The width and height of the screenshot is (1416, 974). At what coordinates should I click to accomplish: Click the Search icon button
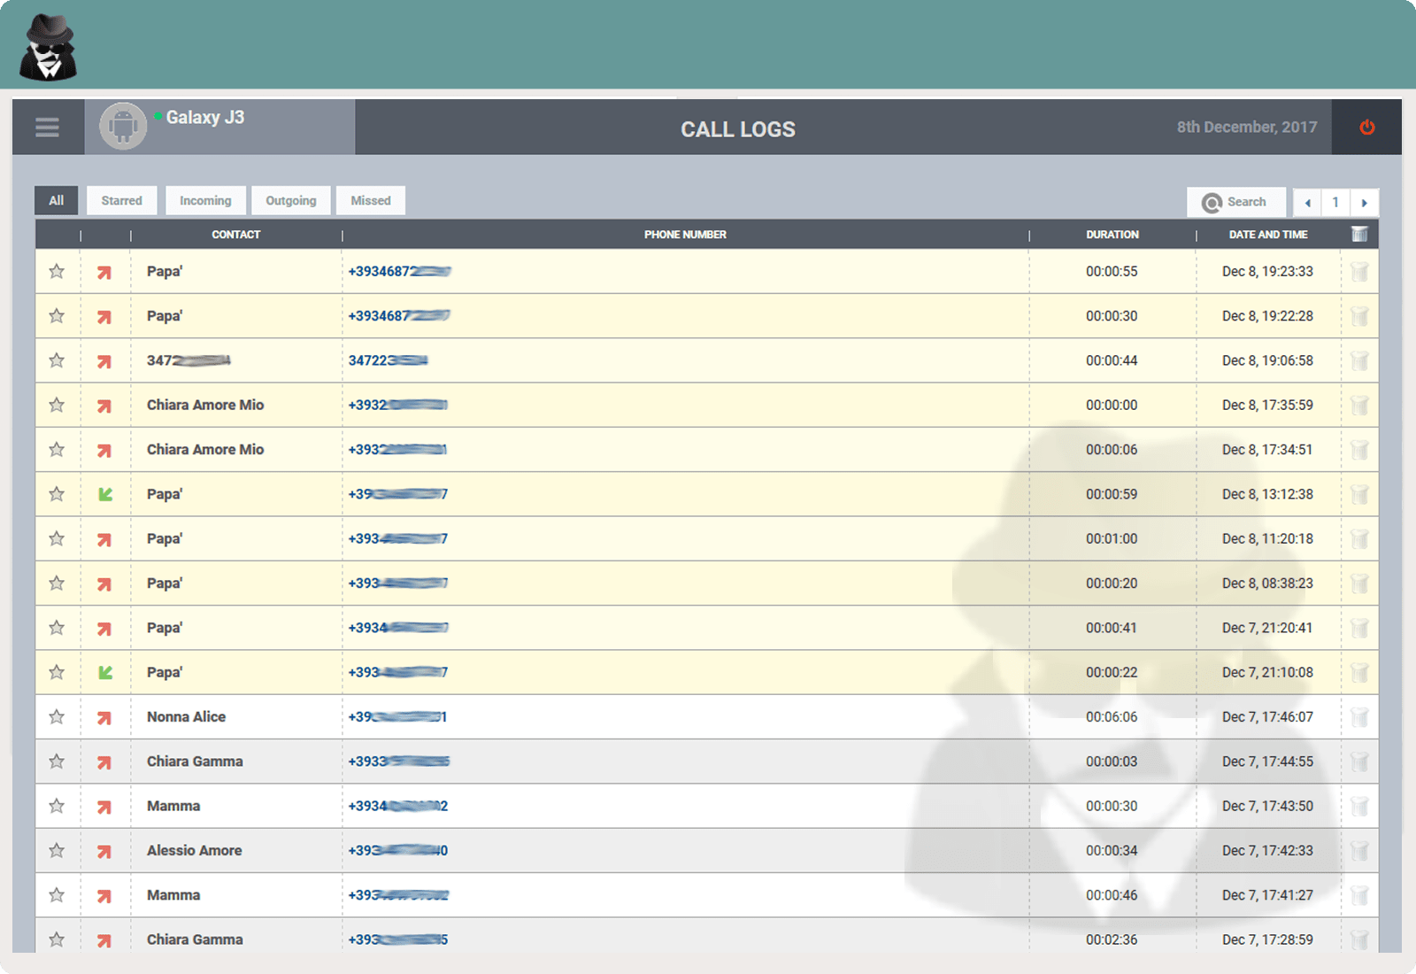(x=1235, y=202)
